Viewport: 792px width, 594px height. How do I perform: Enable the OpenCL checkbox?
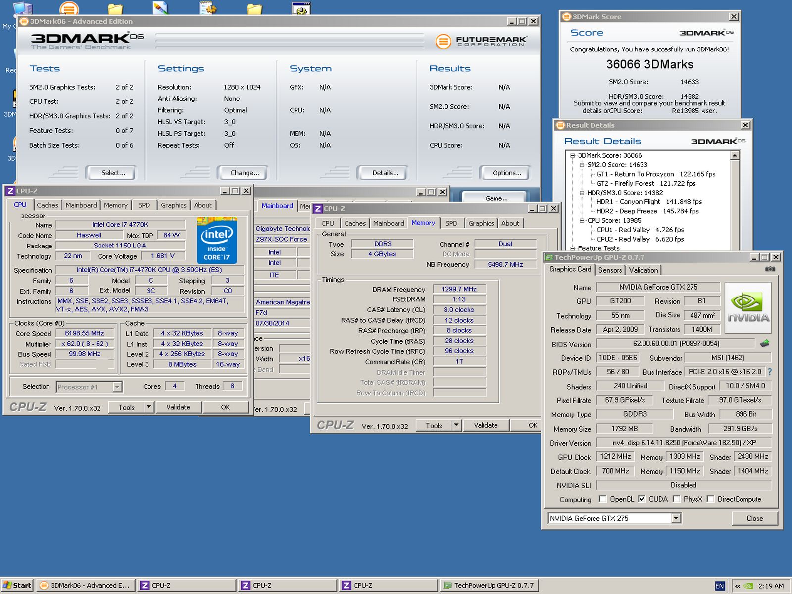[602, 499]
